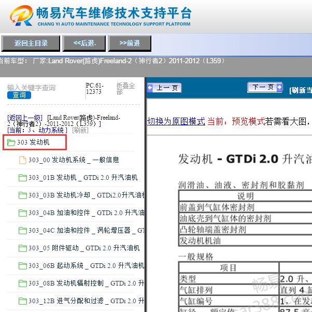
Task: Click folder icon of 303_08B
Action: (23, 283)
